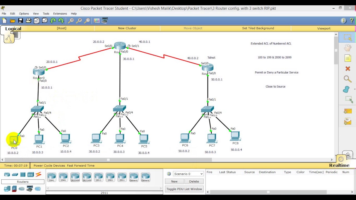Choose the 2911 router model

(122, 177)
